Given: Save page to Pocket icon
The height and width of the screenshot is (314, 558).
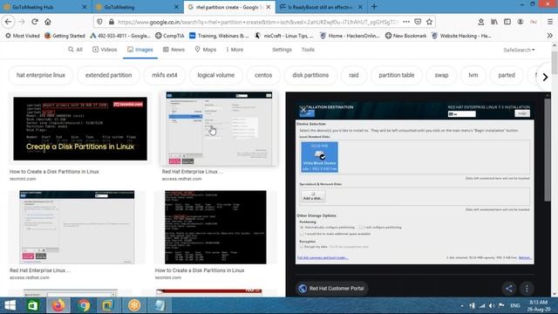Looking at the screenshot, I should click(x=418, y=22).
